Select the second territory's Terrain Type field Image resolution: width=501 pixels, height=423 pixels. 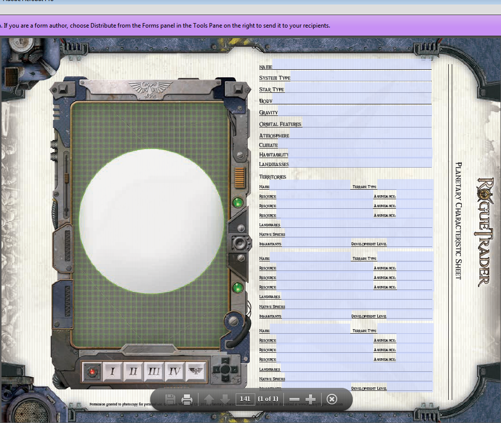click(405, 256)
